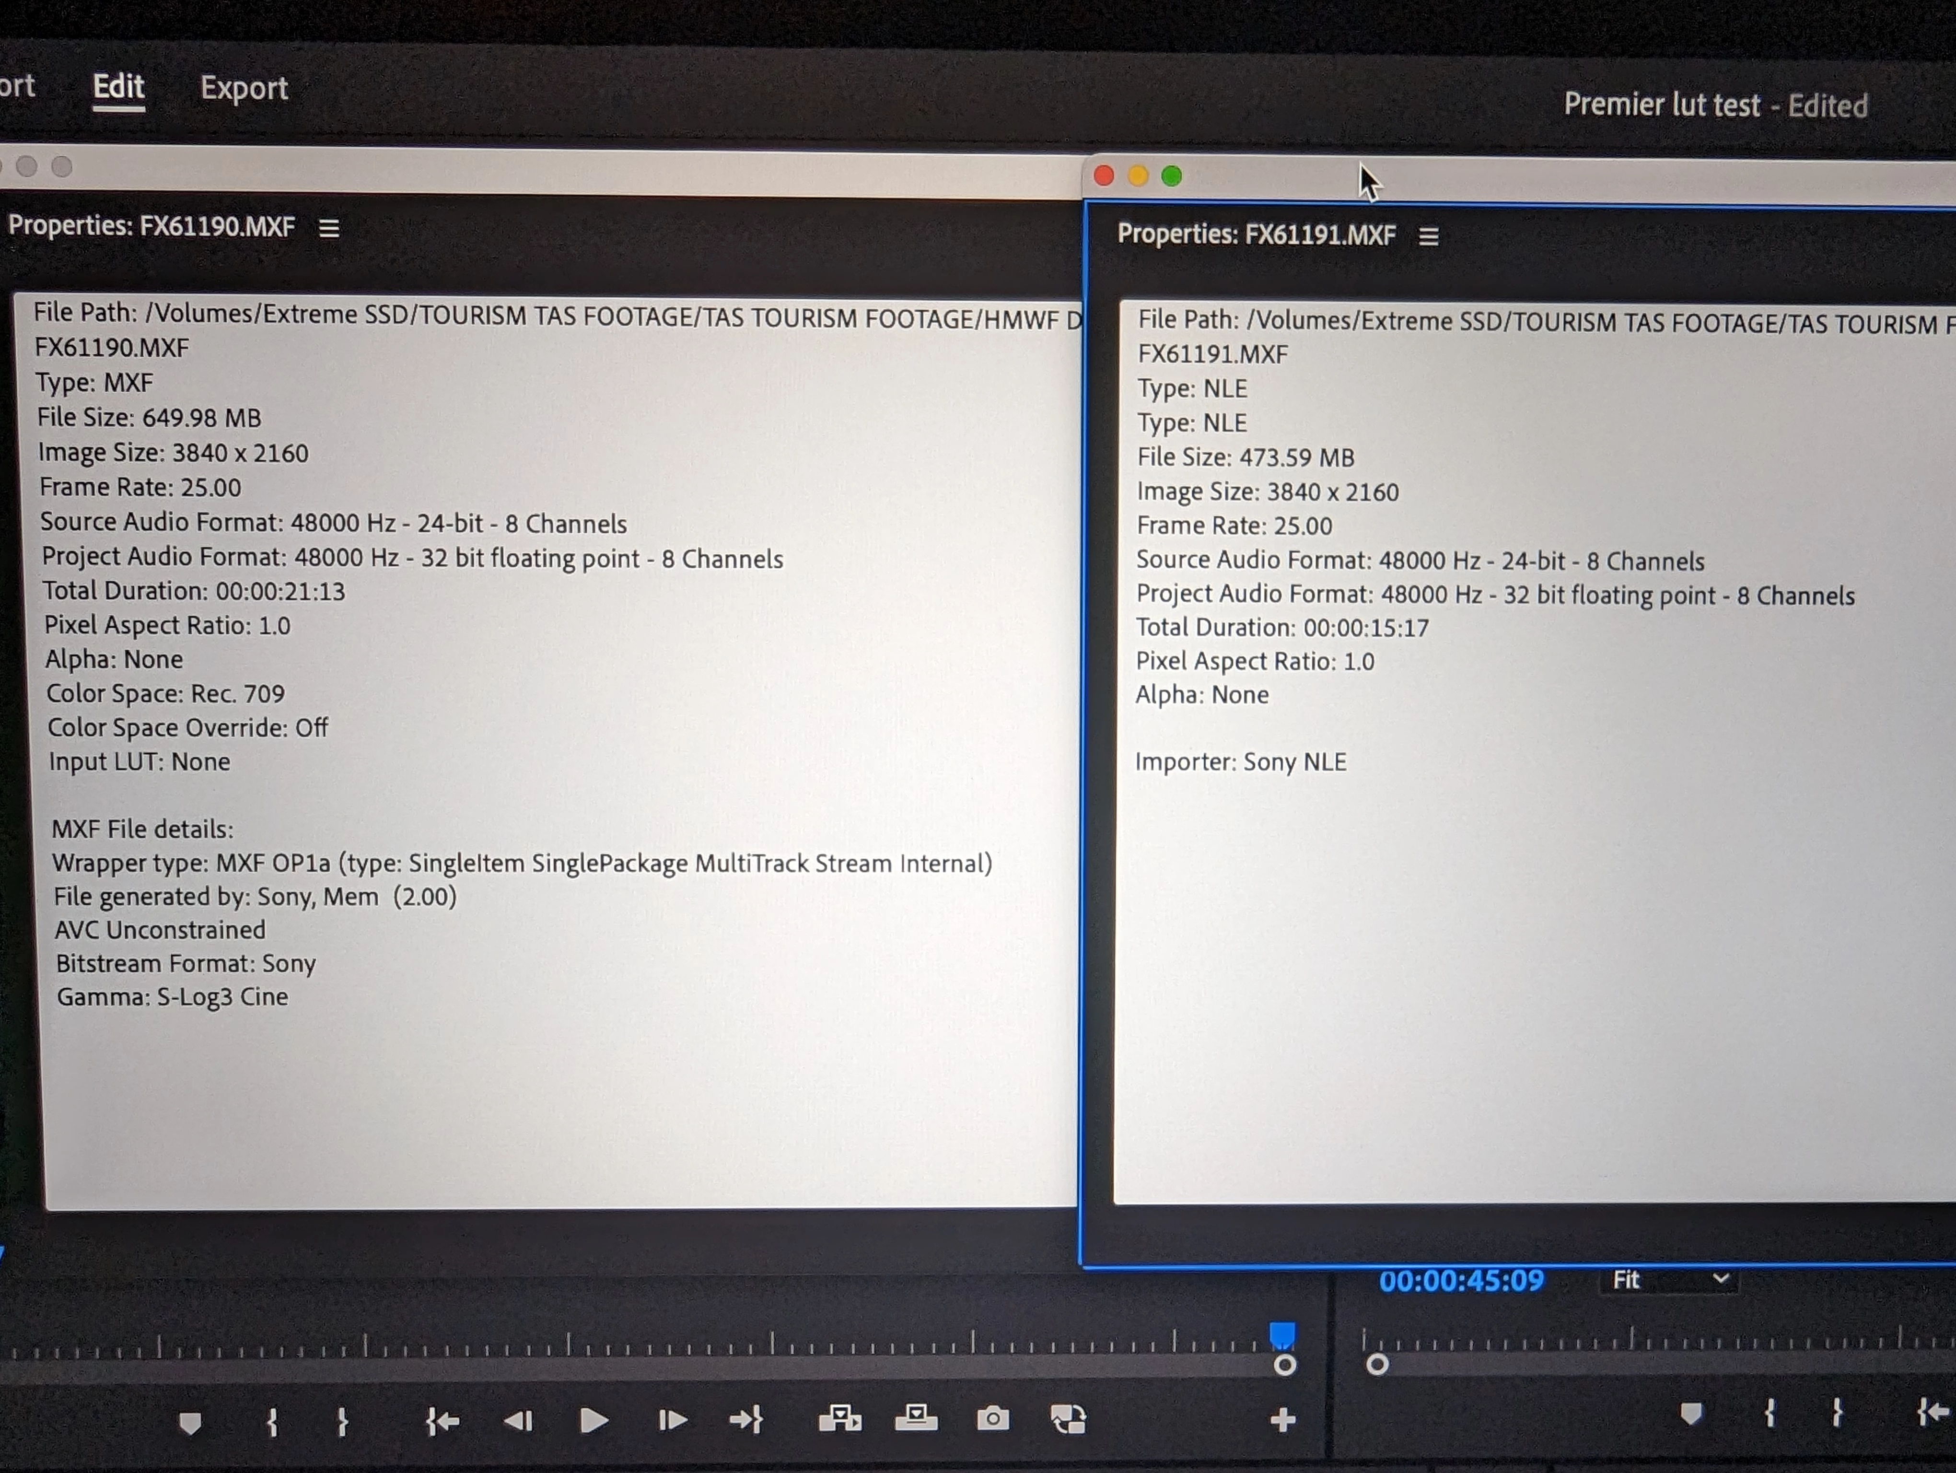Image resolution: width=1956 pixels, height=1473 pixels.
Task: Switch to the Export tab
Action: pyautogui.click(x=244, y=88)
